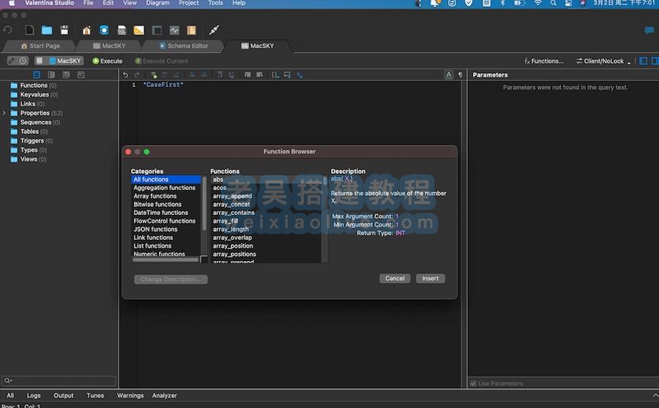Expand the Properties folder in tree
The image size is (659, 408).
4,113
